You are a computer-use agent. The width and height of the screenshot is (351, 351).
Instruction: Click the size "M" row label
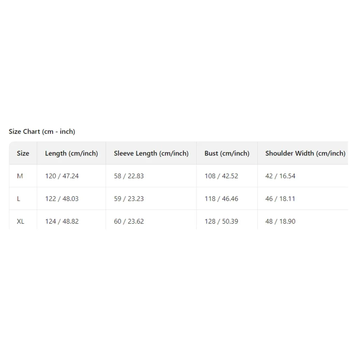pos(20,176)
